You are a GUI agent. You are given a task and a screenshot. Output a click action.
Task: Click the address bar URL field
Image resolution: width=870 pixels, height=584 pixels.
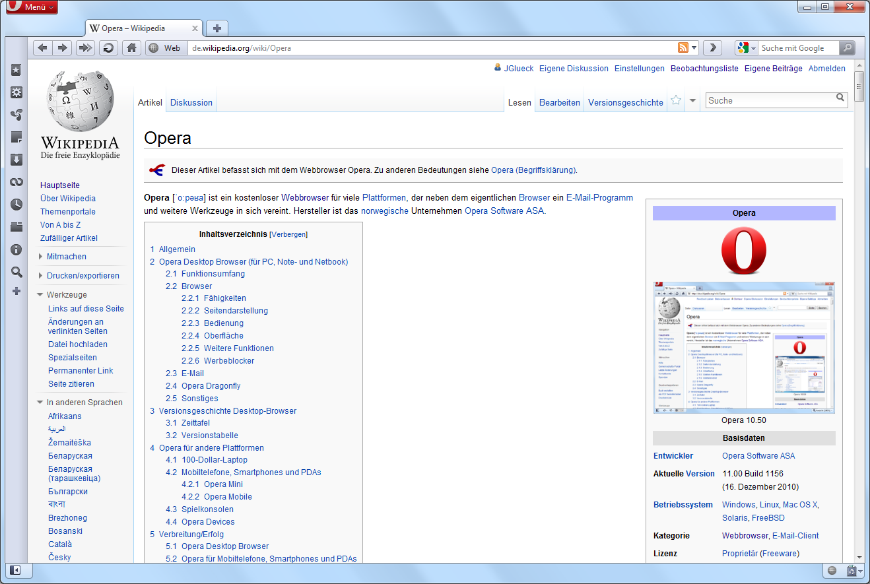[432, 48]
